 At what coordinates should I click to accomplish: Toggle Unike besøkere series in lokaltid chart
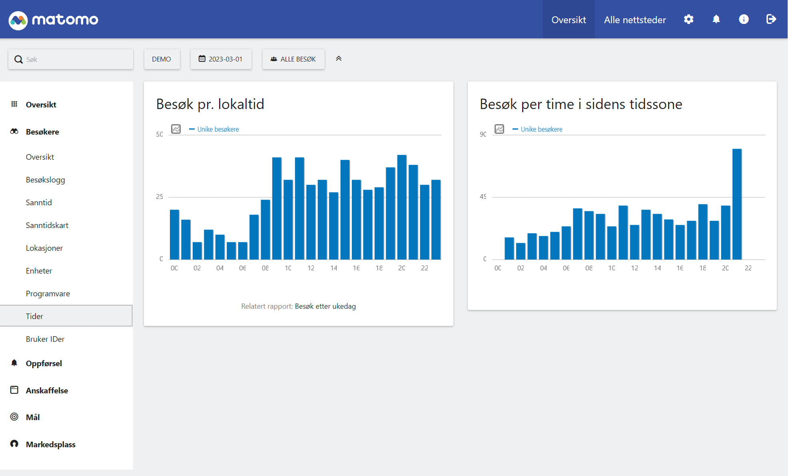[217, 129]
